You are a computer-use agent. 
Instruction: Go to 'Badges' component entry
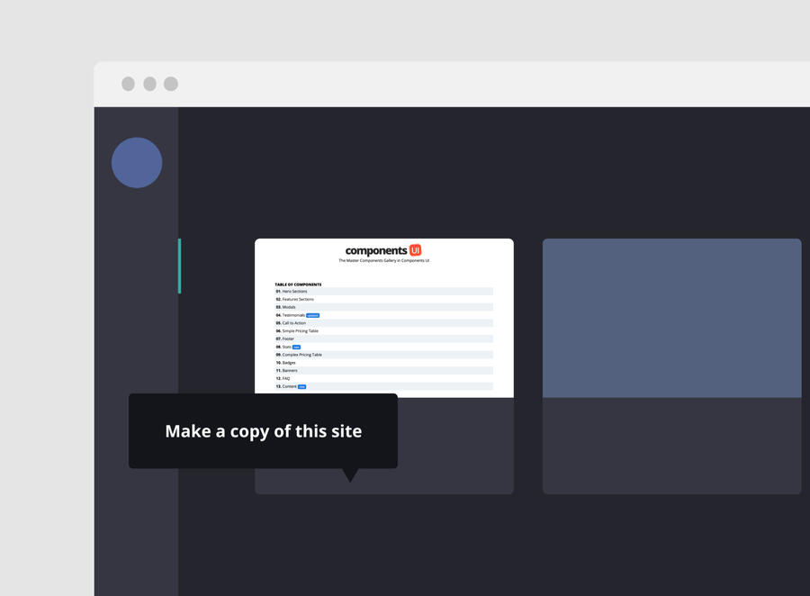[x=288, y=363]
